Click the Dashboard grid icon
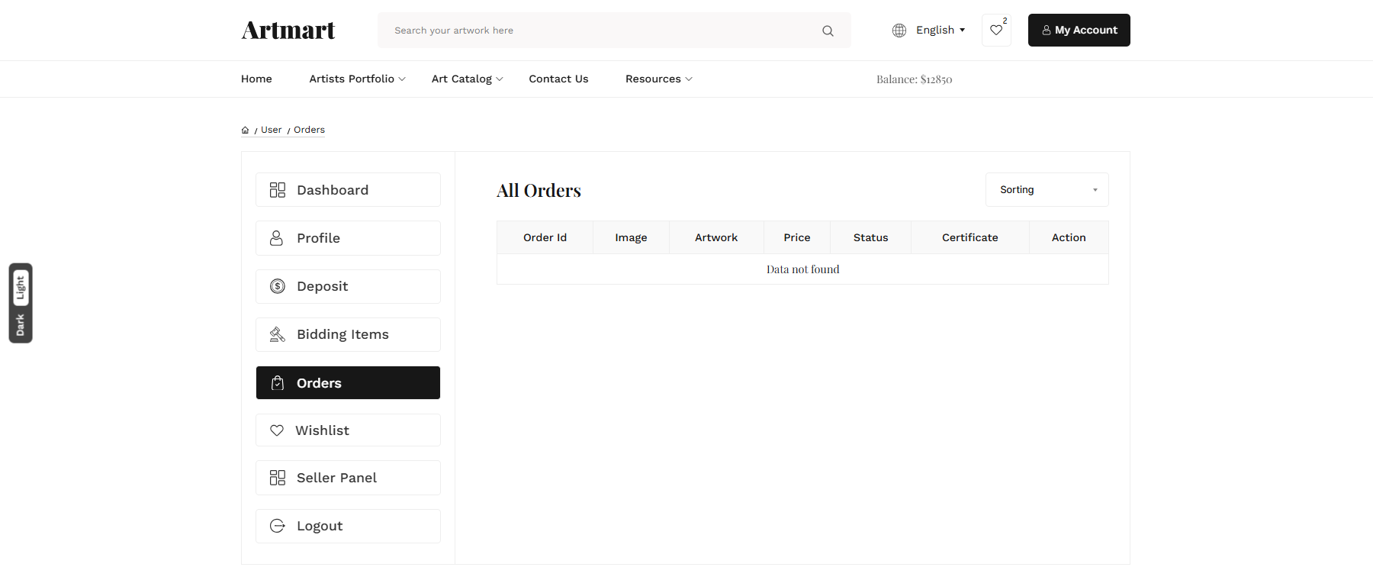The width and height of the screenshot is (1373, 580). click(x=278, y=190)
